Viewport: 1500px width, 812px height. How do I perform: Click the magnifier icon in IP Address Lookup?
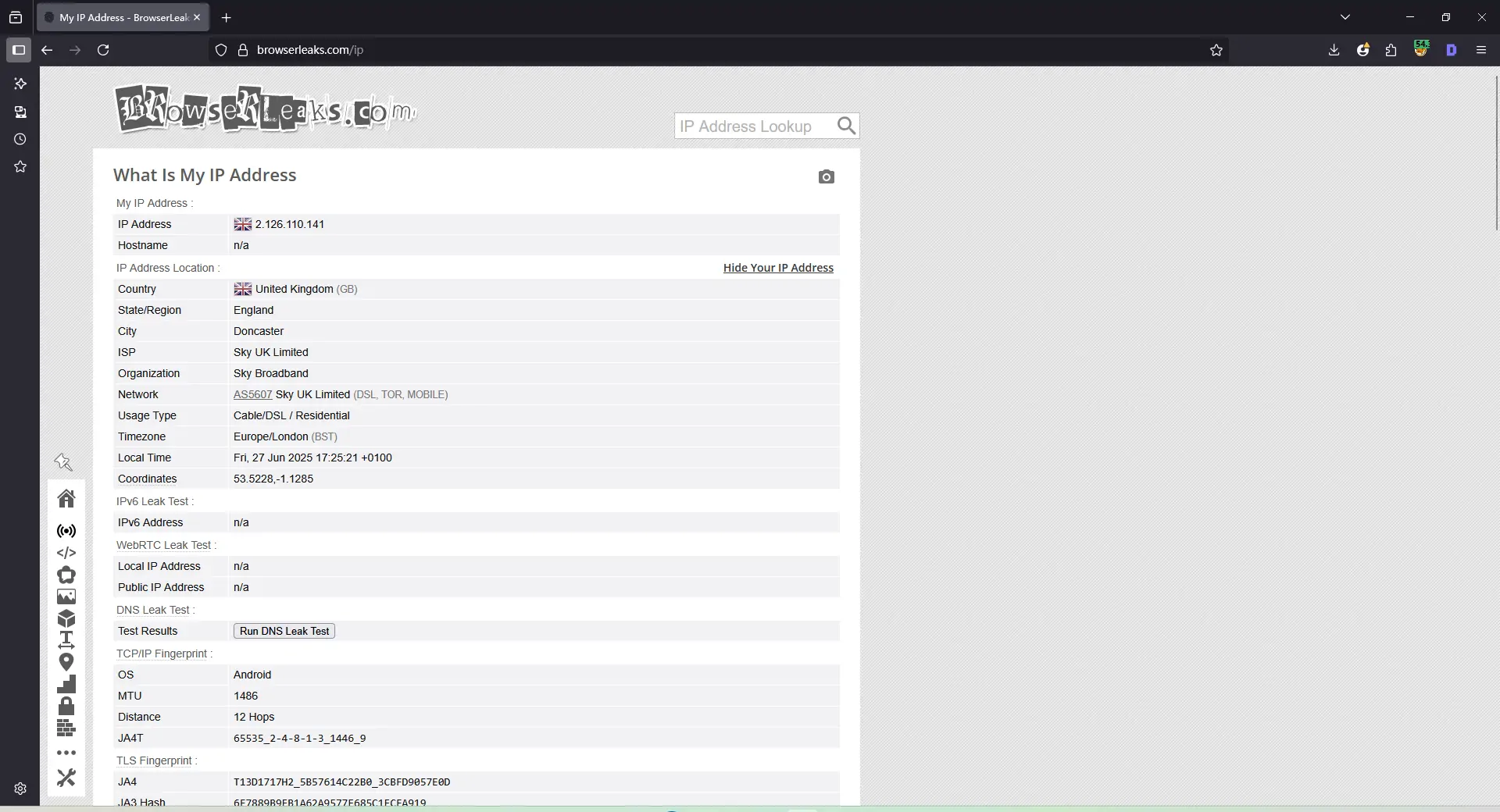tap(846, 126)
